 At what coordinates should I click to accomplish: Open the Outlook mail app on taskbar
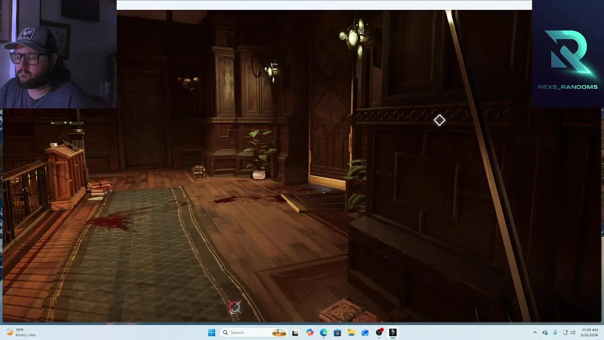pyautogui.click(x=365, y=332)
